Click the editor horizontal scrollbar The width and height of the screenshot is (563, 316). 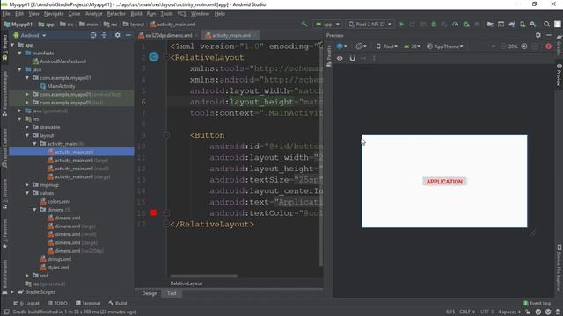[203, 276]
